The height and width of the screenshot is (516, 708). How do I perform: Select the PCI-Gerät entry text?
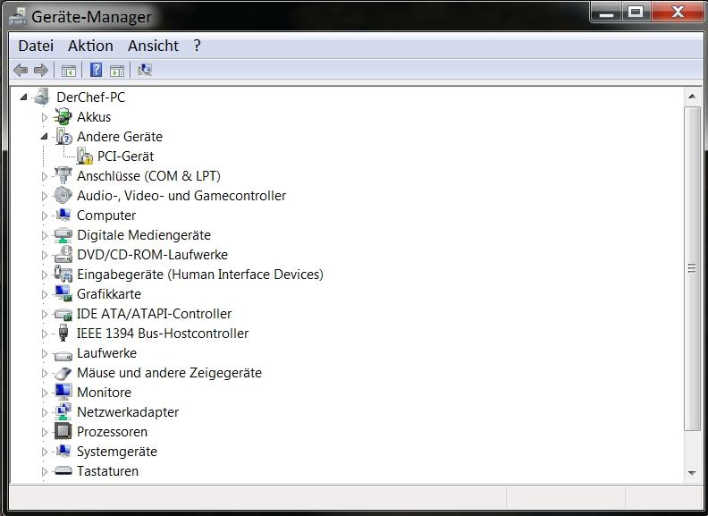tap(125, 156)
